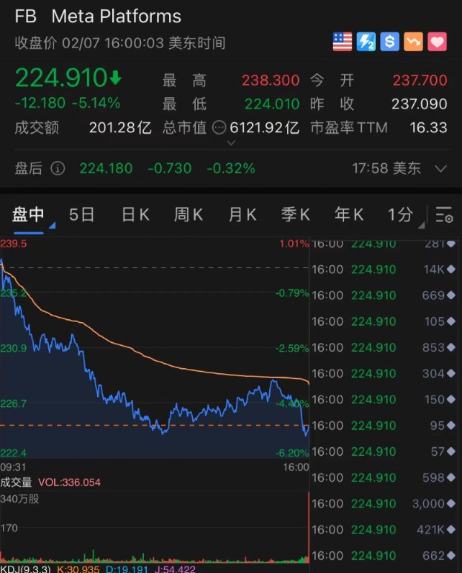Tap the change percentage -5.14%
This screenshot has width=462, height=573.
pyautogui.click(x=96, y=103)
